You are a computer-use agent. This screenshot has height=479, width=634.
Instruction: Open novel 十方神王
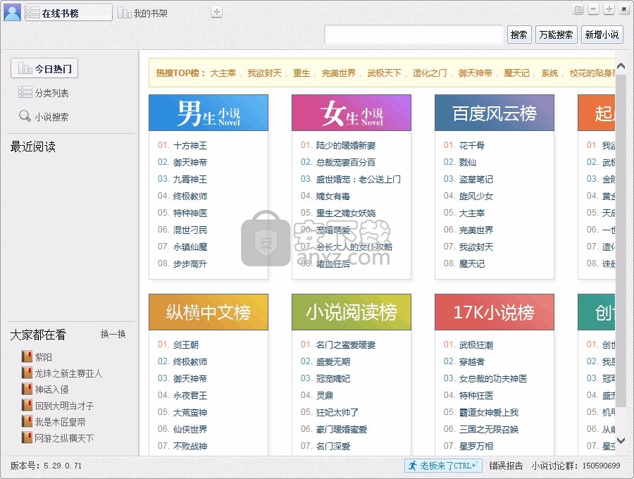190,146
